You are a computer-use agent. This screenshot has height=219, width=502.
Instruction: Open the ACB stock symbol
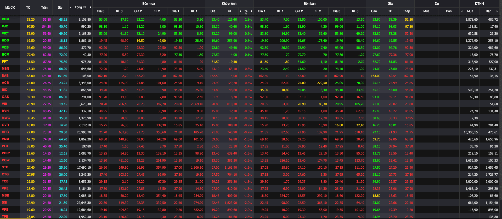(x=5, y=83)
